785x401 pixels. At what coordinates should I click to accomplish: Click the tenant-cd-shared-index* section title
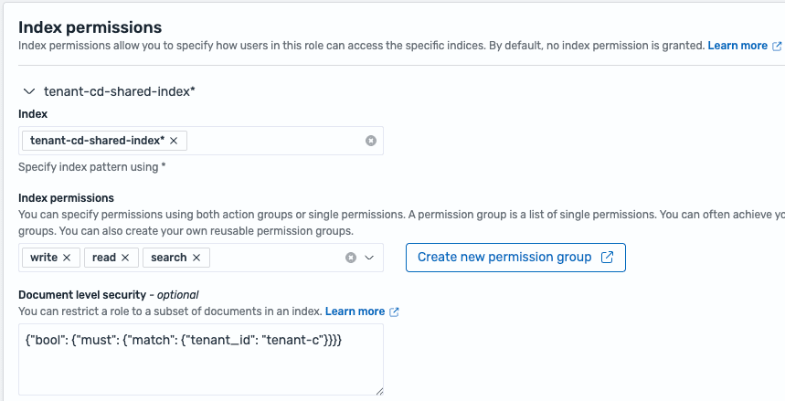tap(120, 92)
